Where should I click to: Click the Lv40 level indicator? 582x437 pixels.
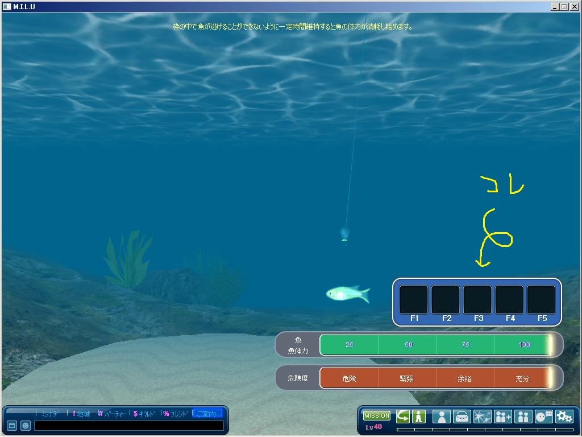[x=374, y=427]
